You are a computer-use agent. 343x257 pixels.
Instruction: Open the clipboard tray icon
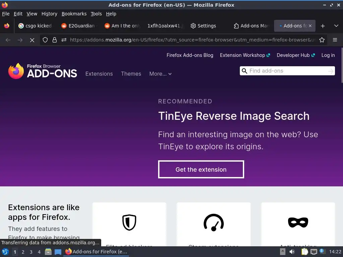pos(304,252)
